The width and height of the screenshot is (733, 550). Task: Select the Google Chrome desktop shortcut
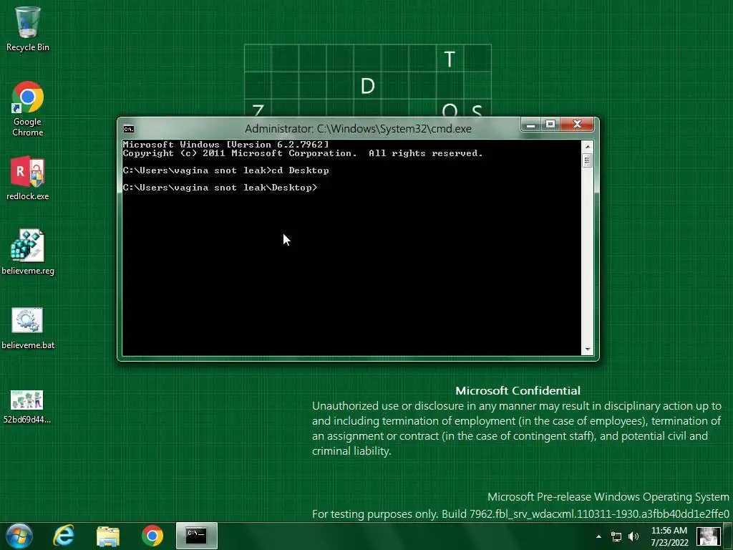(x=28, y=109)
